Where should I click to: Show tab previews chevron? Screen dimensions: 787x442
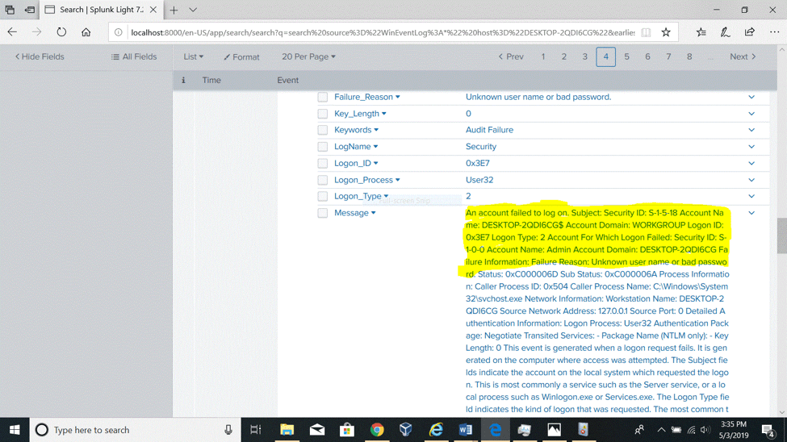coord(193,10)
